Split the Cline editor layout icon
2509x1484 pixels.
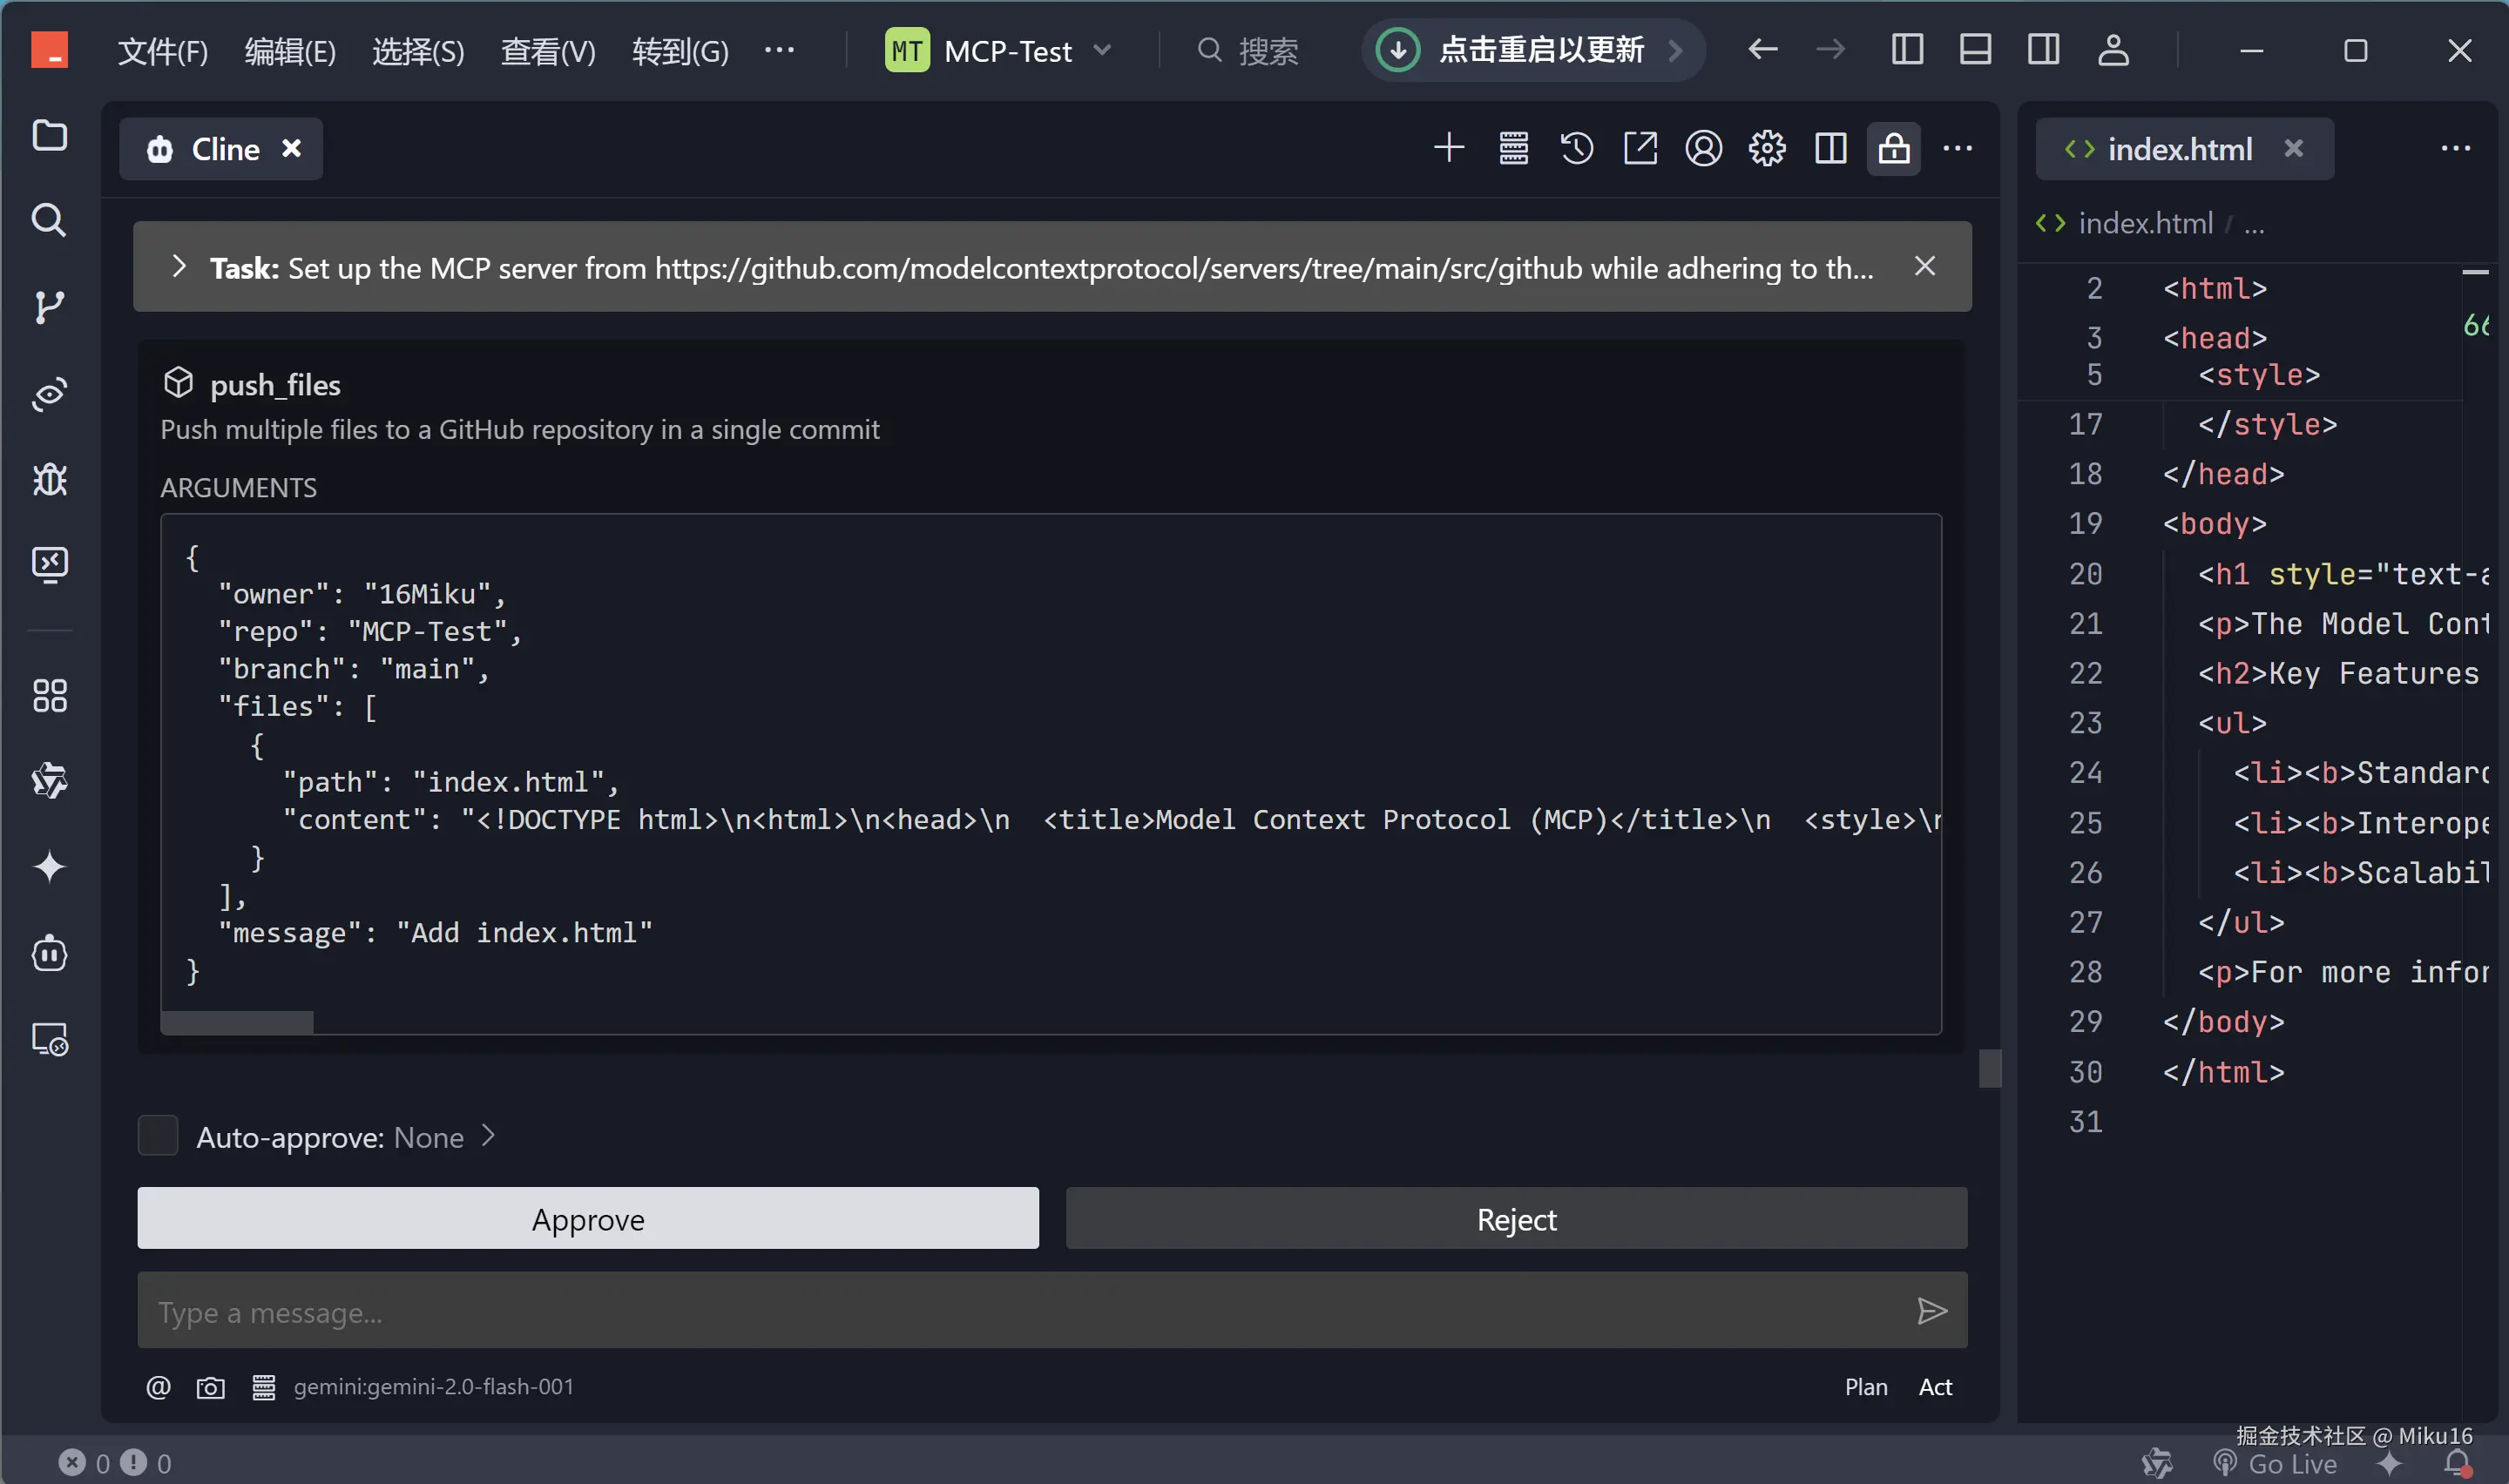click(1831, 148)
